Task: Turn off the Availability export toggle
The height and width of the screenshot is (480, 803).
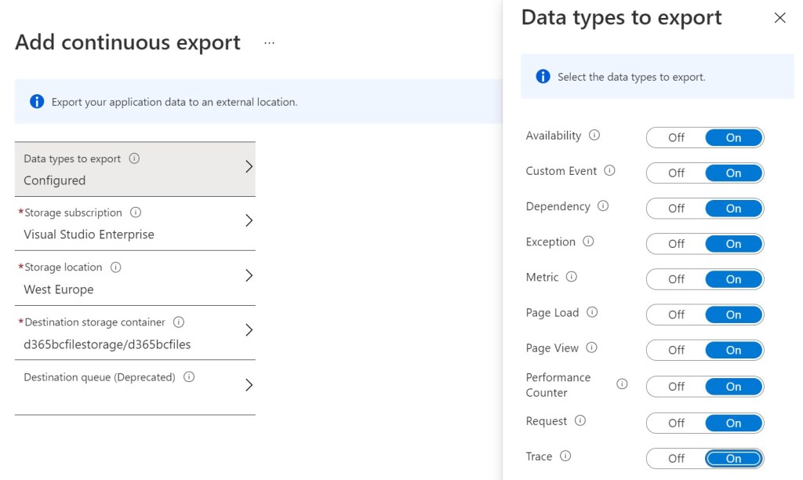Action: click(674, 137)
